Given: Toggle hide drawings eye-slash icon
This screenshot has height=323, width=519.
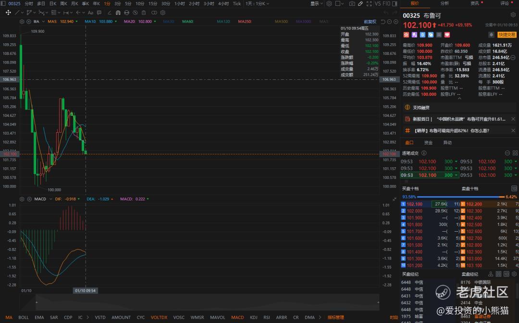Looking at the screenshot, I should click(135, 12).
